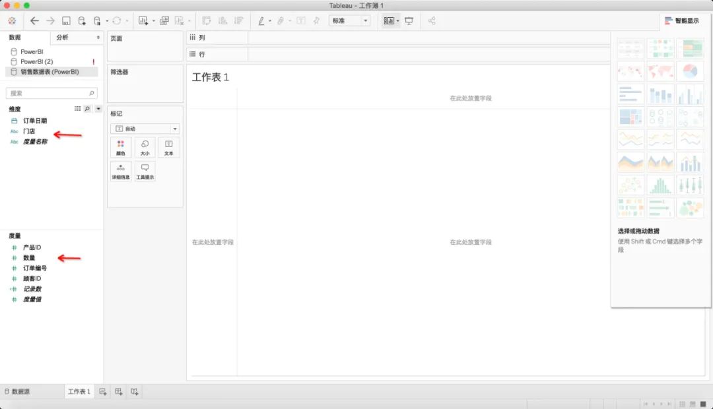Click the highlight pen icon
The height and width of the screenshot is (409, 713).
click(x=261, y=21)
